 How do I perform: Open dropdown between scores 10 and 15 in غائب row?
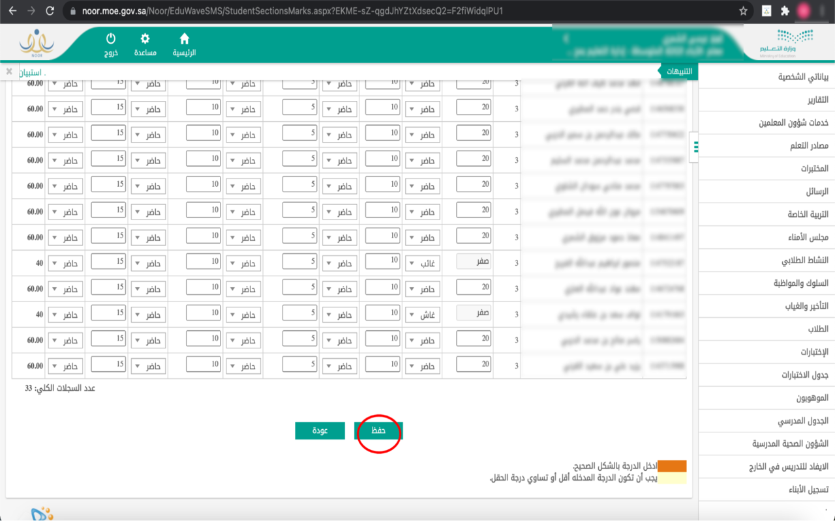click(x=148, y=263)
